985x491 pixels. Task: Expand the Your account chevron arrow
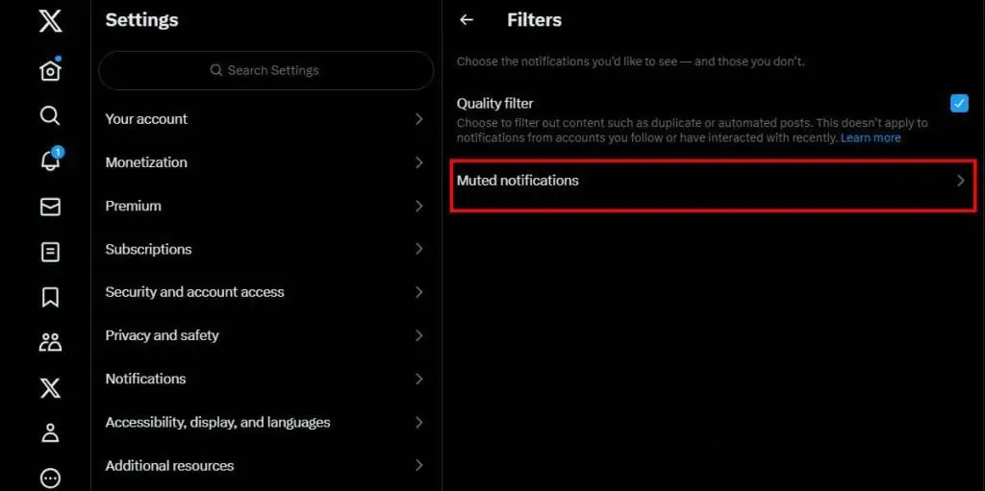tap(419, 119)
